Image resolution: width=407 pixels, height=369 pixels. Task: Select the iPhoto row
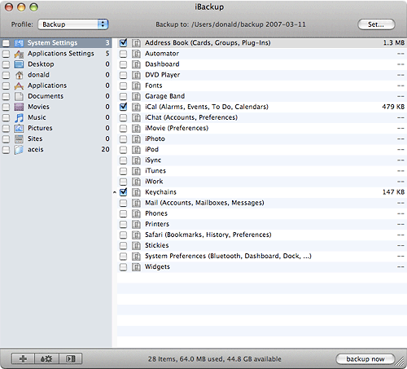262,139
